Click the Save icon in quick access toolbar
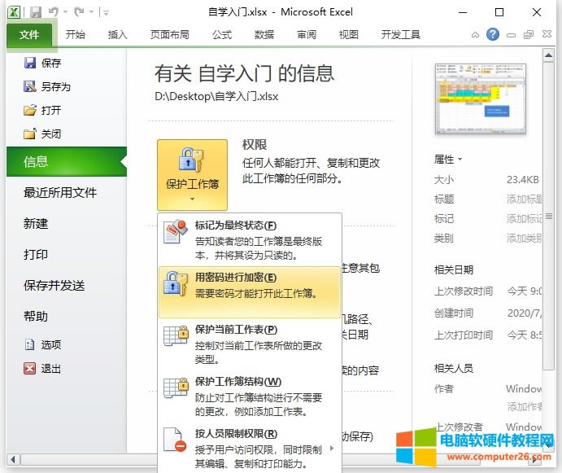 (x=36, y=12)
